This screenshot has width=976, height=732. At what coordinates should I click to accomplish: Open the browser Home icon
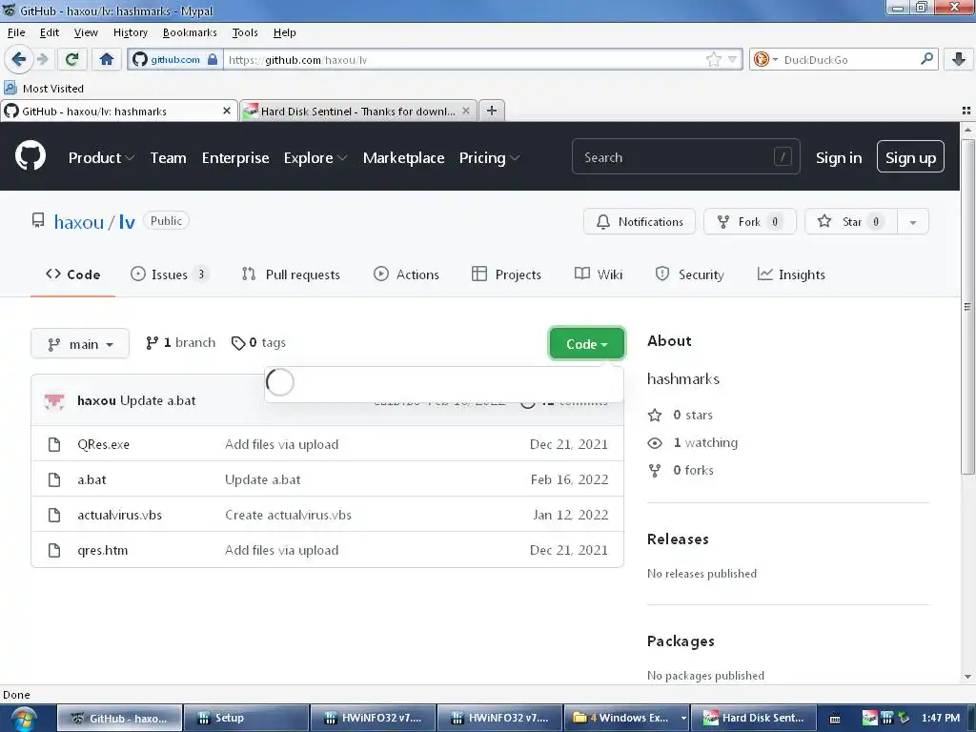coord(107,60)
